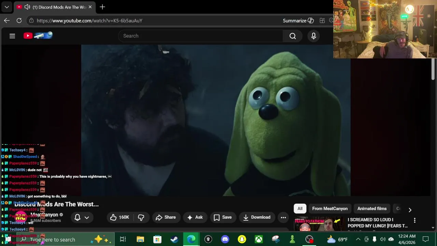Open options menu for I SCREAMED SO LOUD video

click(414, 220)
